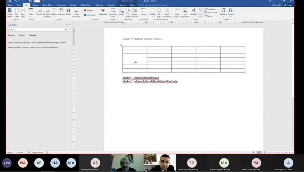Add a comment using Yorum
The width and height of the screenshot is (304, 172).
144,12
